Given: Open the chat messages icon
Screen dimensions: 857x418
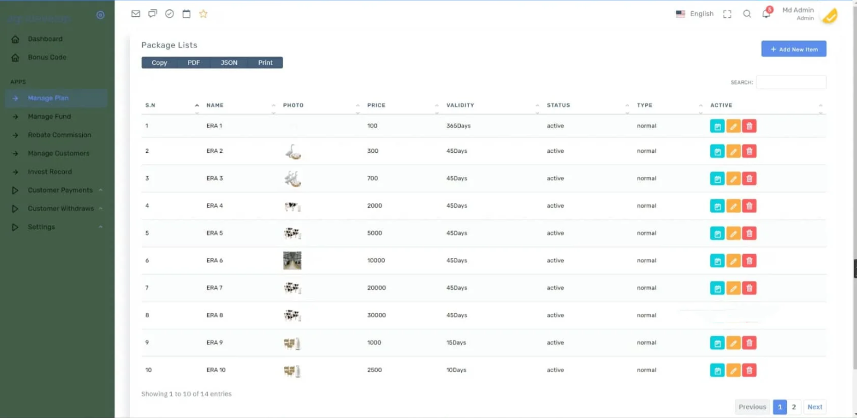Looking at the screenshot, I should point(152,14).
